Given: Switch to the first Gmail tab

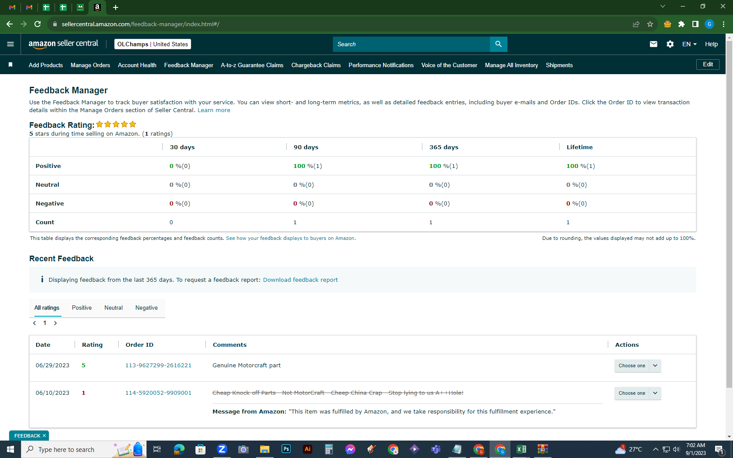Looking at the screenshot, I should 12,7.
